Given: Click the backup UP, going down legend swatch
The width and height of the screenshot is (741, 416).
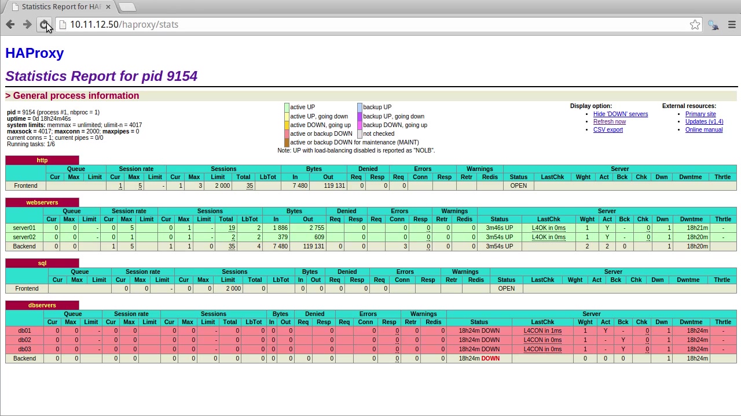Looking at the screenshot, I should (360, 116).
